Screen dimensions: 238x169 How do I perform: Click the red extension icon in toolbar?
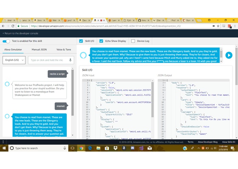click(229, 26)
